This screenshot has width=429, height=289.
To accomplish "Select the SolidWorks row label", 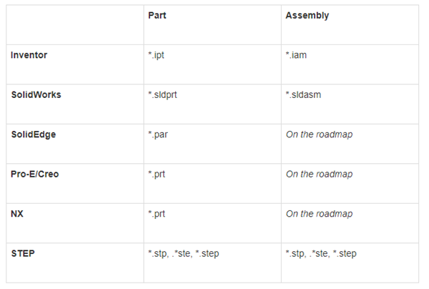I will point(36,94).
